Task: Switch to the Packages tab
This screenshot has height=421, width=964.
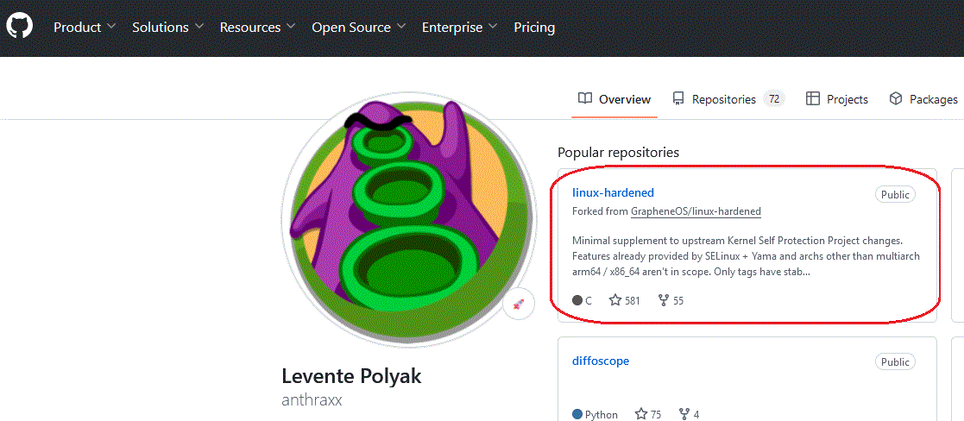Action: [x=923, y=99]
